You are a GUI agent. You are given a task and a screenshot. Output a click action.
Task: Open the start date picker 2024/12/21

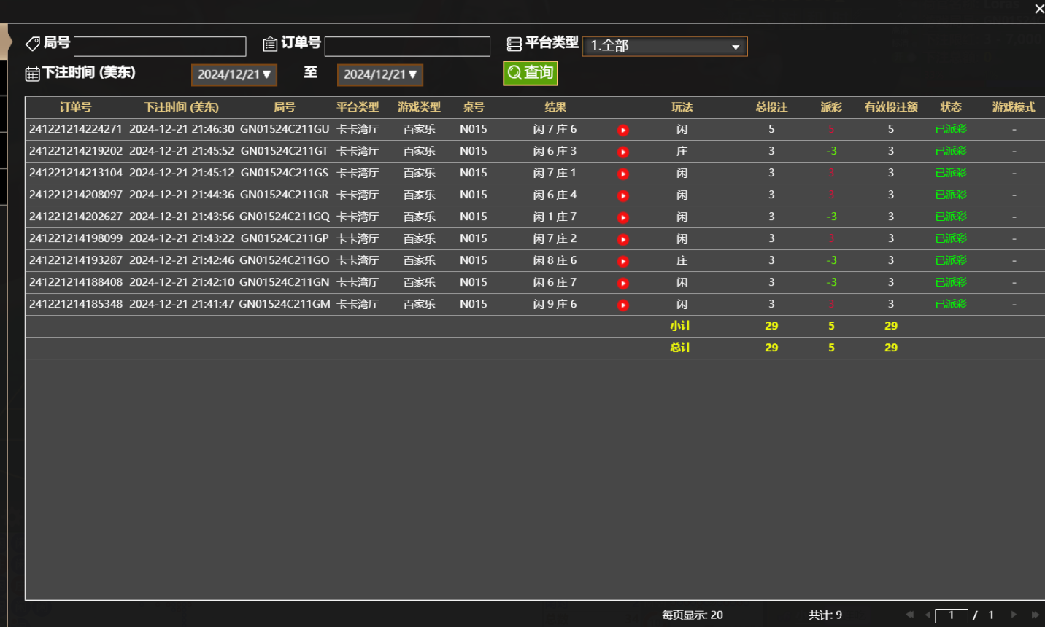point(234,74)
